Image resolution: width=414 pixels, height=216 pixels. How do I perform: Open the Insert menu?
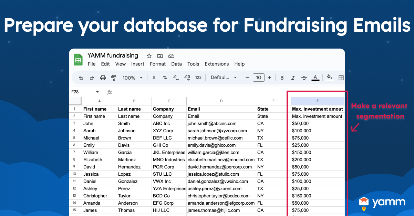click(x=138, y=64)
